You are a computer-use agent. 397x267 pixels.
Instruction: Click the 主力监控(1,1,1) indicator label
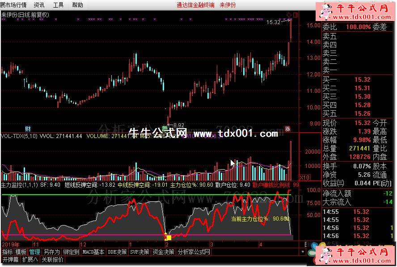tap(19, 185)
